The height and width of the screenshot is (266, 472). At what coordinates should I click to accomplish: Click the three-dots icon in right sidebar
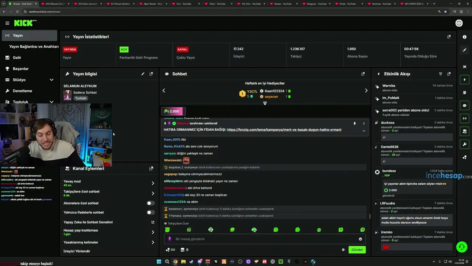(465, 157)
